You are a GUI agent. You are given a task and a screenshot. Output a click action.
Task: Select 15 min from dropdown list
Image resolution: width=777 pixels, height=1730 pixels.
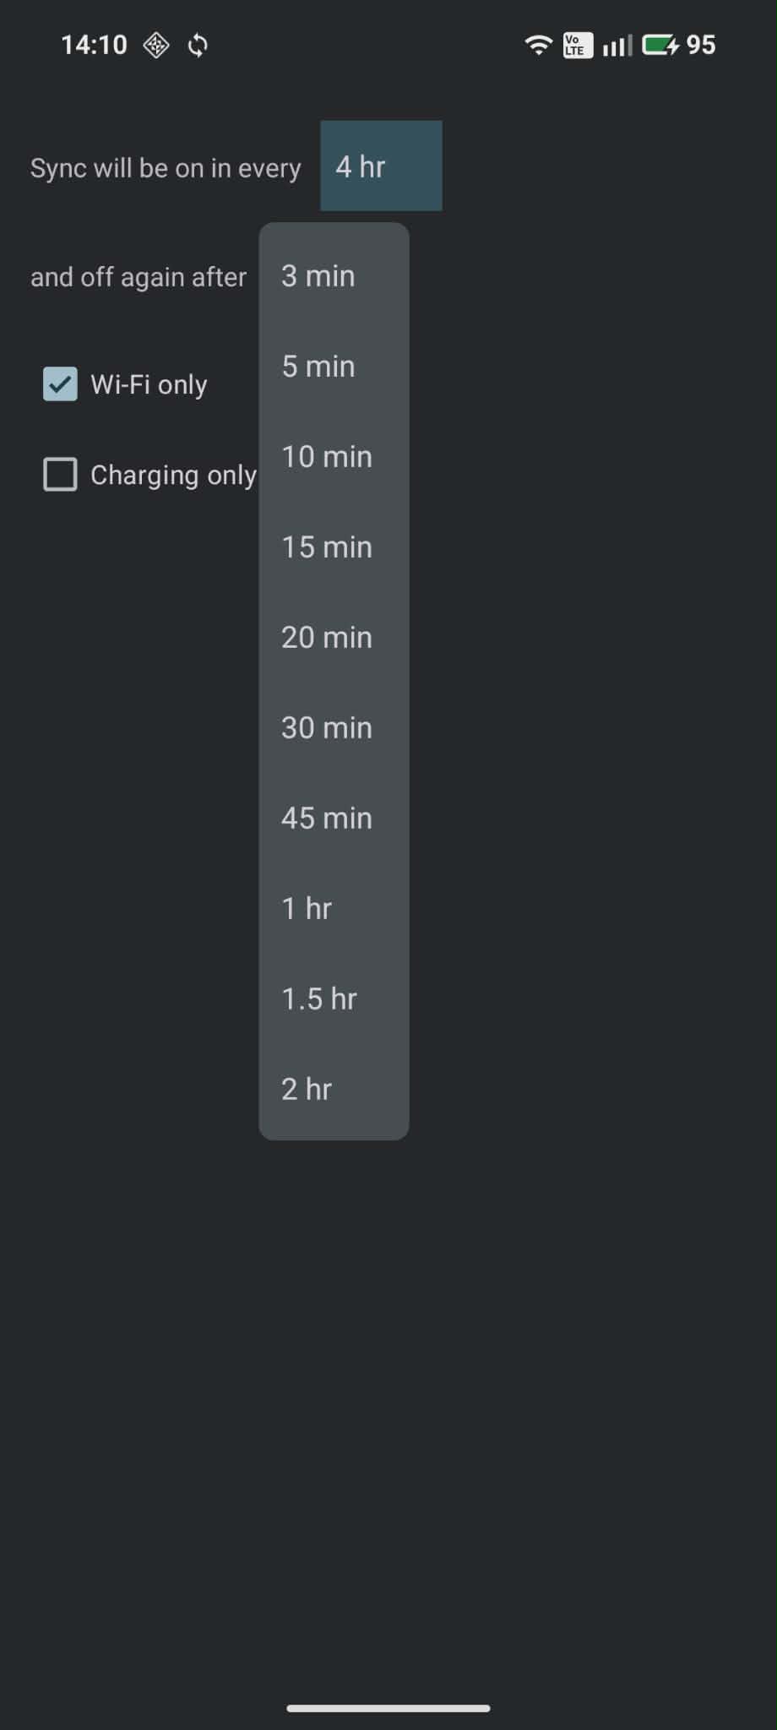point(334,547)
